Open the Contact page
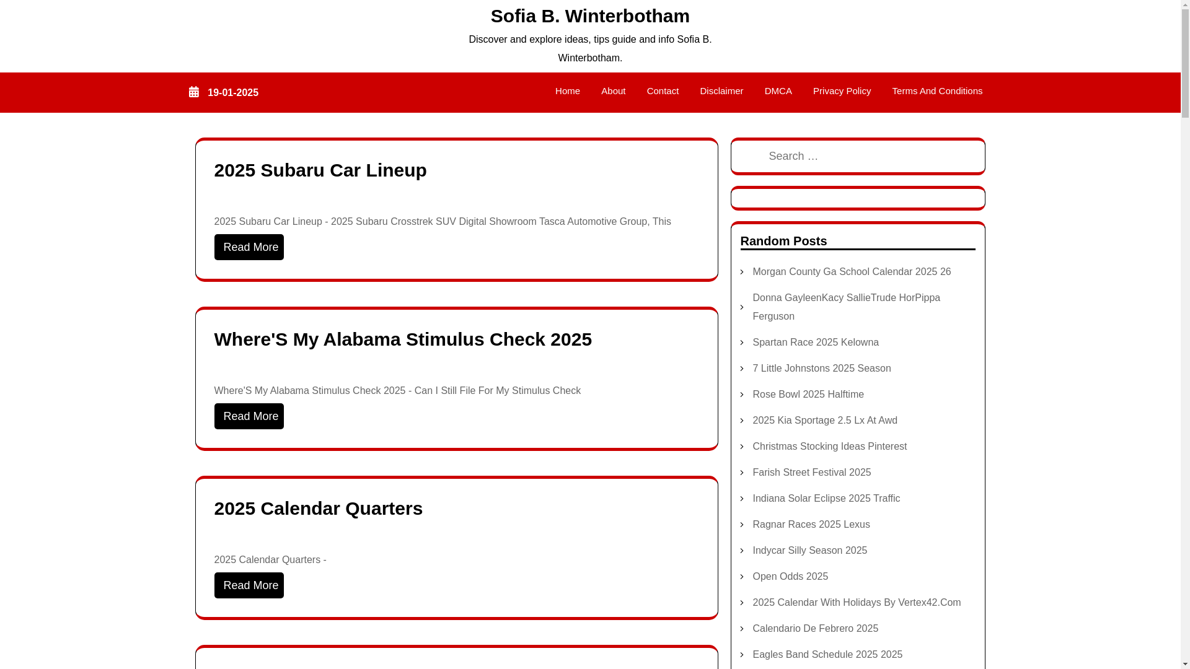The width and height of the screenshot is (1190, 669). (663, 91)
